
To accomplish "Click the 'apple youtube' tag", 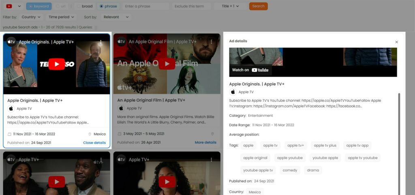I will pos(290,158).
